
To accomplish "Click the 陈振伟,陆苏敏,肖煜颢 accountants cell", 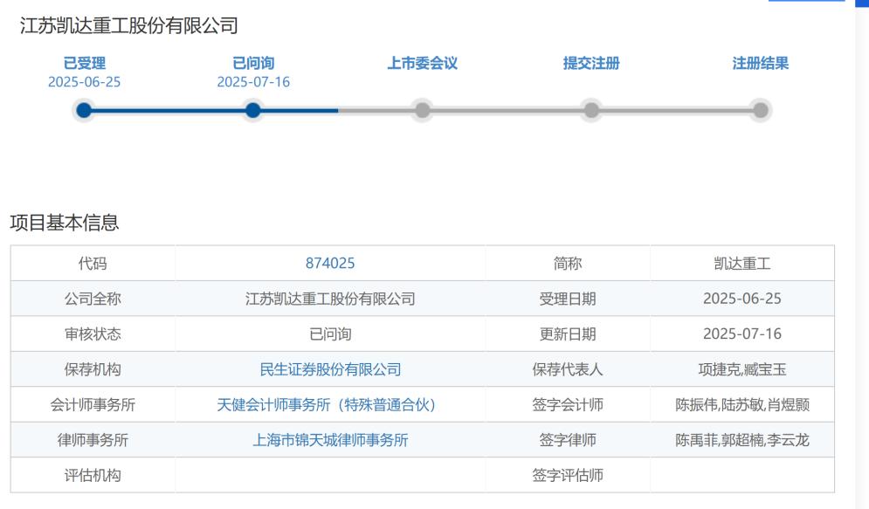I will [742, 405].
